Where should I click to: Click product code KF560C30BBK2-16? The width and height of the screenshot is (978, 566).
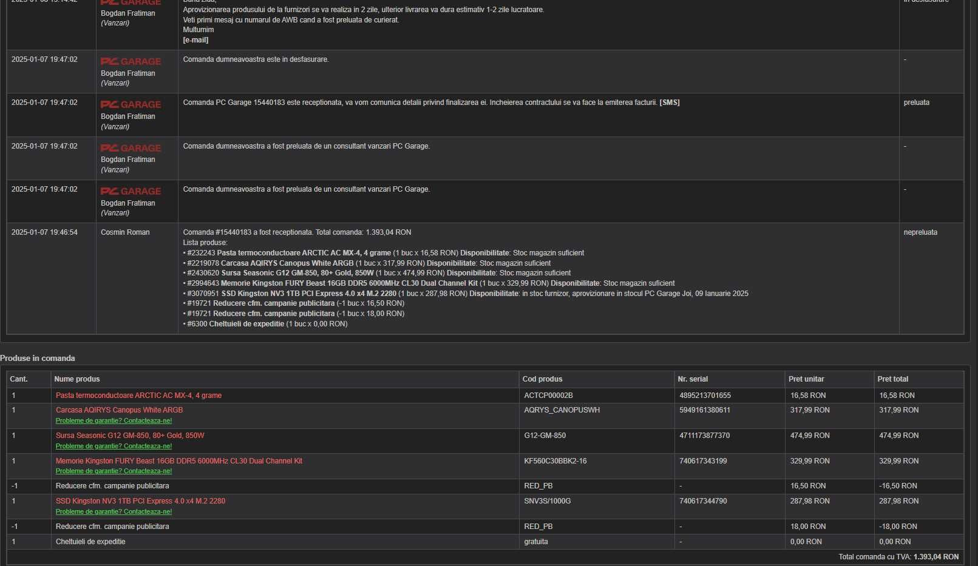pos(555,461)
